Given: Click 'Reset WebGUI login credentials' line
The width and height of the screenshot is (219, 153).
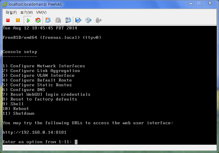Looking at the screenshot, I should (x=46, y=95).
